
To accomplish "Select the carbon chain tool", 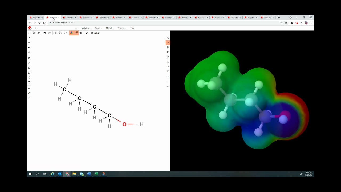I will point(29,88).
